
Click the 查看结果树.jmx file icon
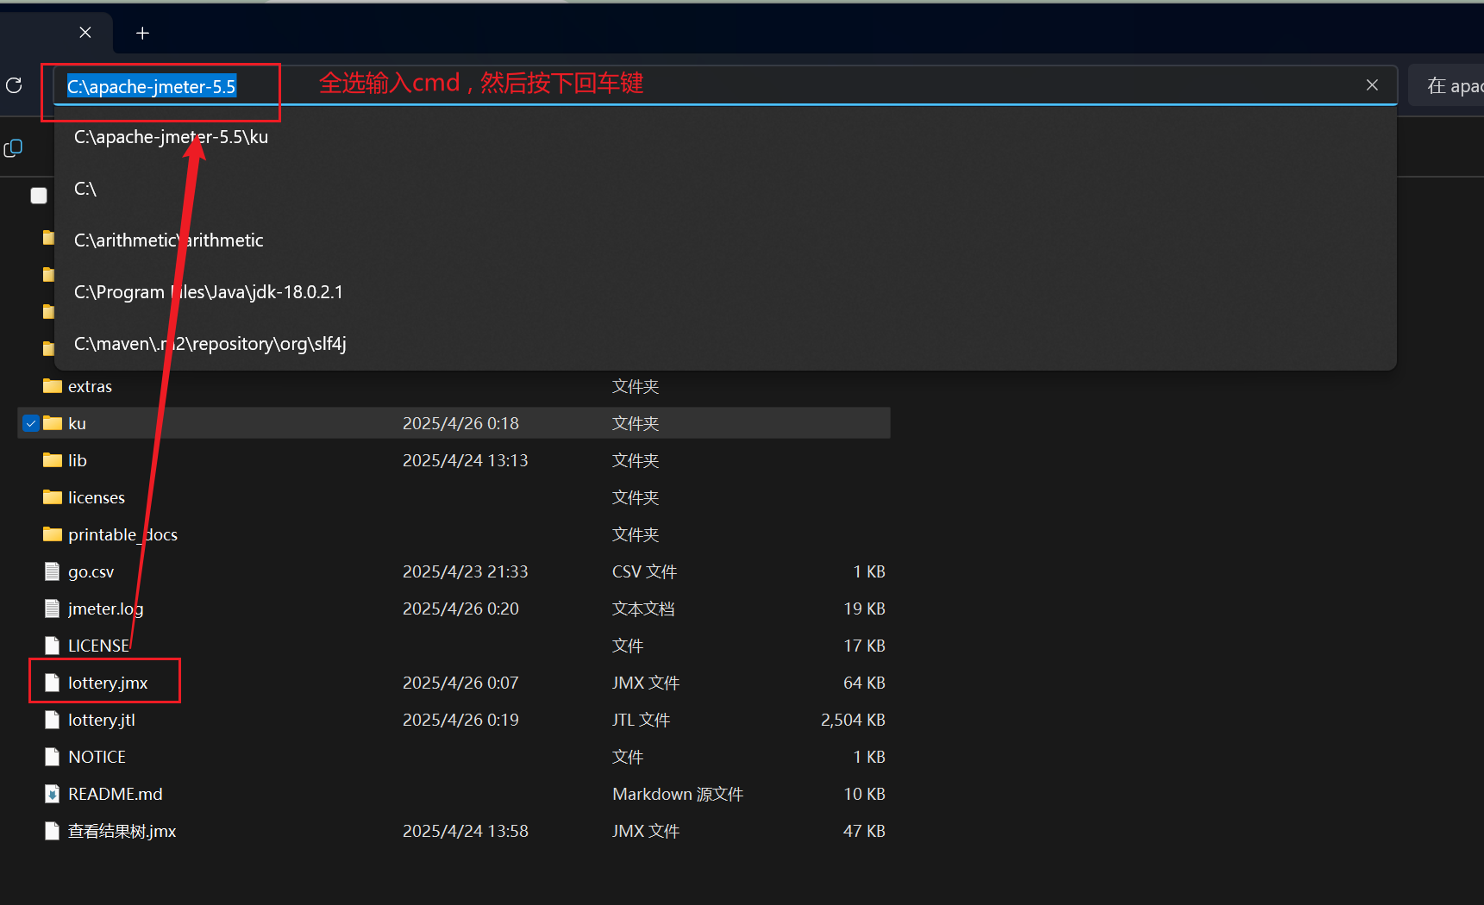pos(53,831)
